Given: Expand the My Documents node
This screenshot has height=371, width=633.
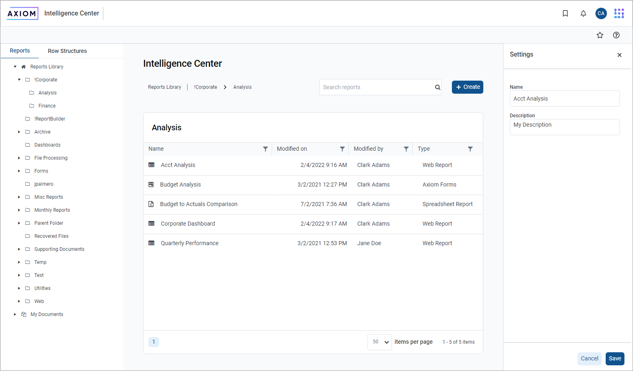Looking at the screenshot, I should click(x=15, y=314).
